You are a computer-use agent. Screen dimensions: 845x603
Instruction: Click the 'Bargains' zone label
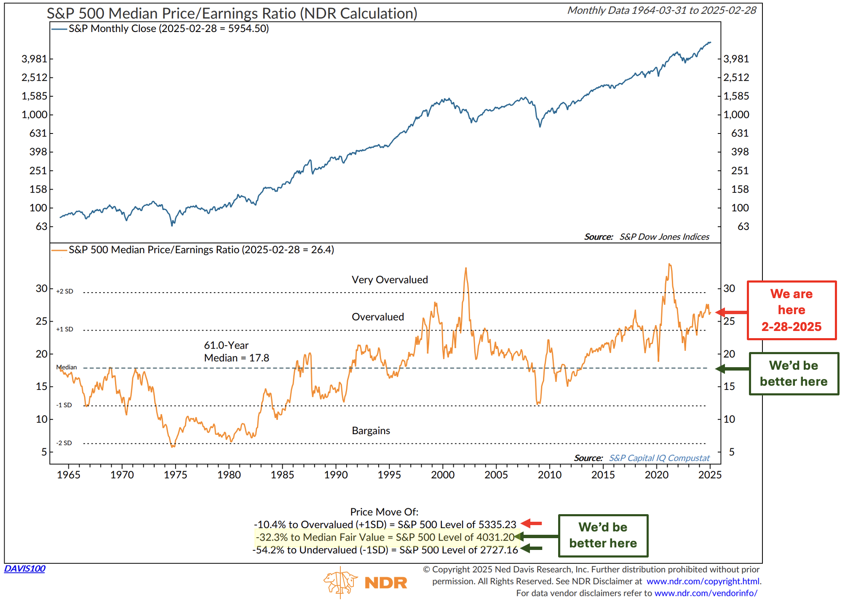(371, 430)
